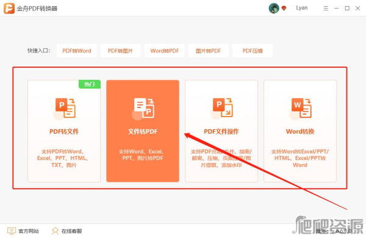Open the 官方网站 link
The width and height of the screenshot is (366, 238).
coord(29,231)
